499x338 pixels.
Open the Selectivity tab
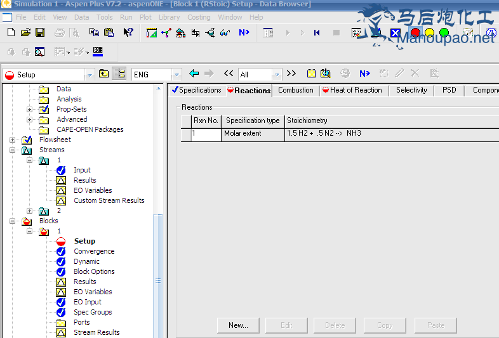click(411, 90)
